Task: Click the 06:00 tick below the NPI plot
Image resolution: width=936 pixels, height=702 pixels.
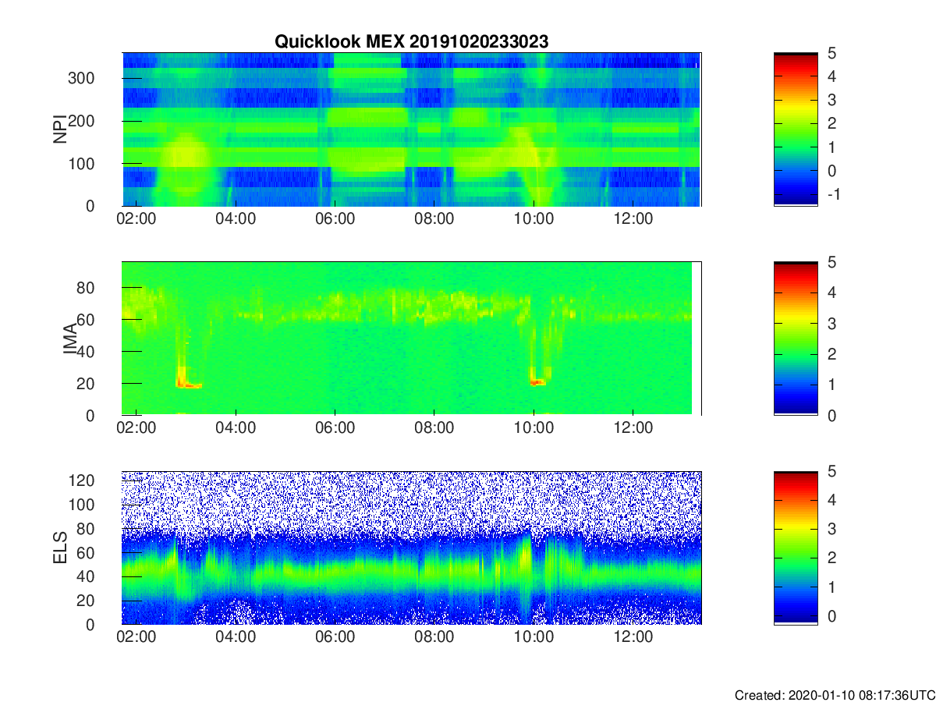Action: 335,220
